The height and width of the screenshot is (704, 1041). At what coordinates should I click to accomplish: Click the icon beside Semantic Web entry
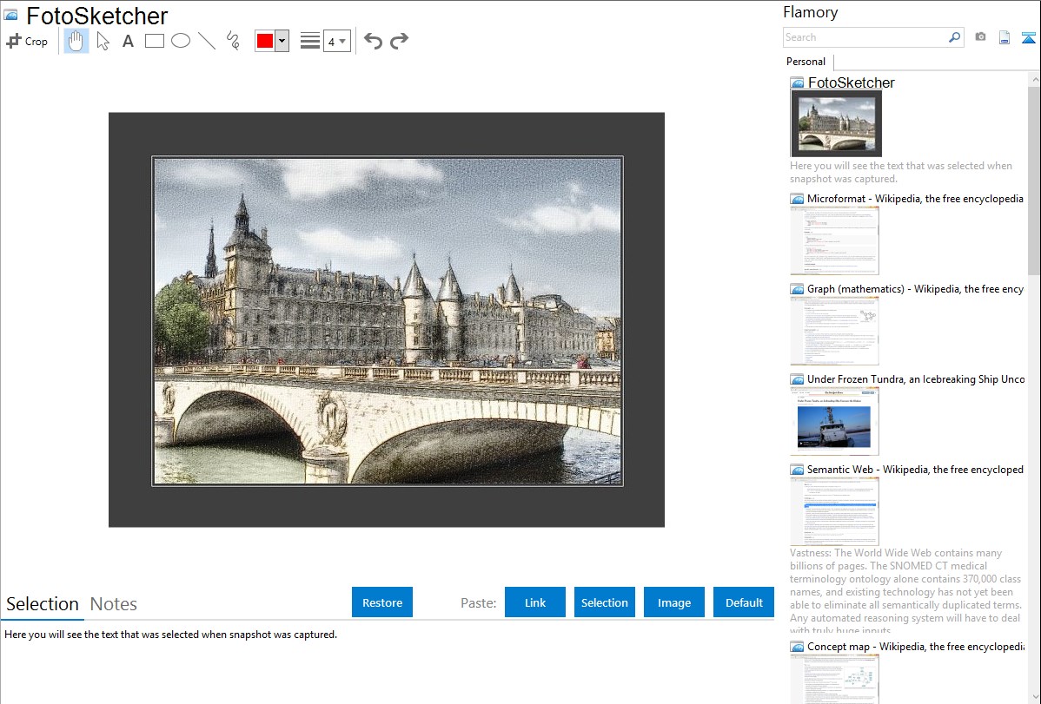pyautogui.click(x=798, y=470)
